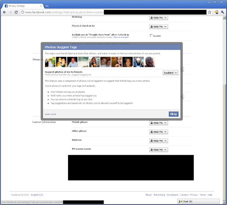Click the 'Facebook © 2011' footer text
227x205 pixels.
click(20, 195)
